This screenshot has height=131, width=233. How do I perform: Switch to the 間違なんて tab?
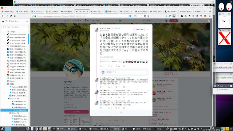[201, 11]
